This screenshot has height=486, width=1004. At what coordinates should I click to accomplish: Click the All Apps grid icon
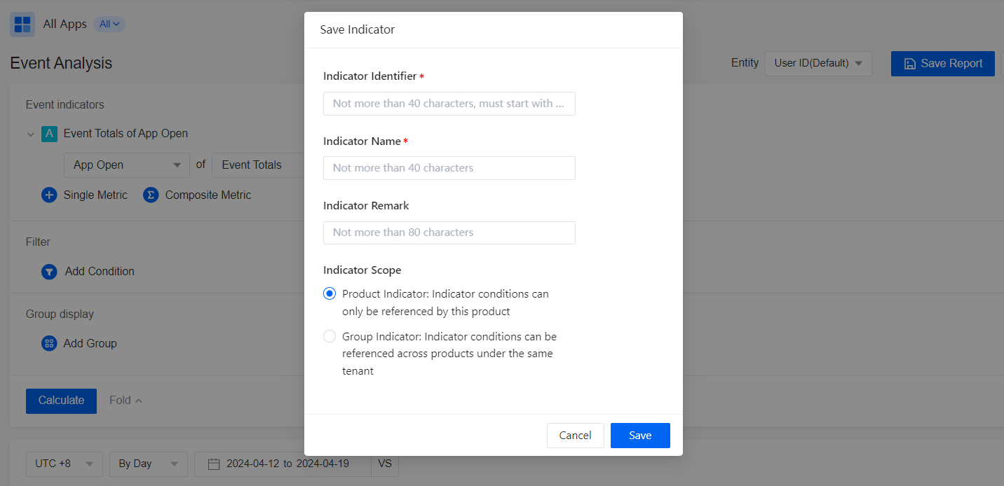pyautogui.click(x=22, y=25)
